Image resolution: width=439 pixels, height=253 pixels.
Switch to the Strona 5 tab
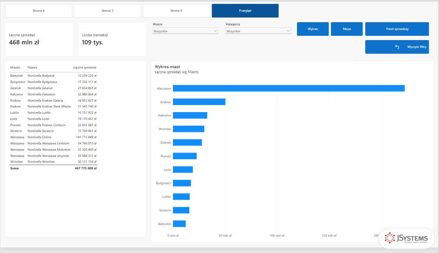pyautogui.click(x=108, y=11)
